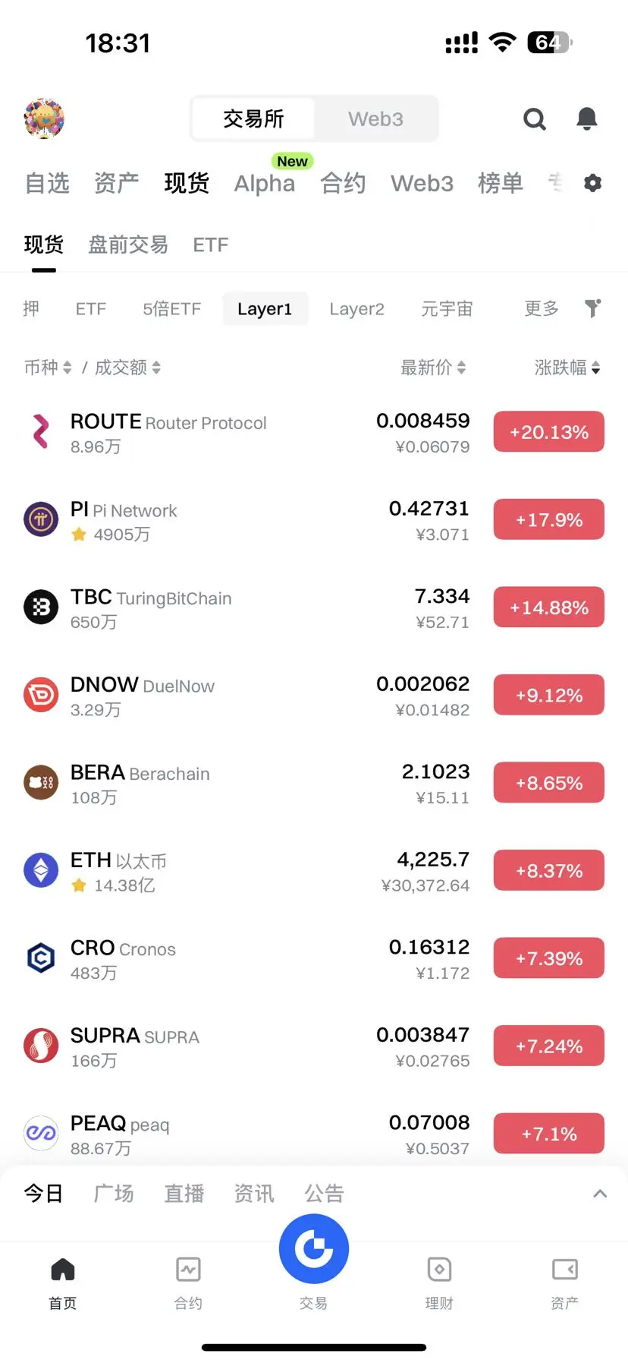Open the 盘前交易 sub-tab
Viewport: 628px width, 1363px height.
click(128, 245)
